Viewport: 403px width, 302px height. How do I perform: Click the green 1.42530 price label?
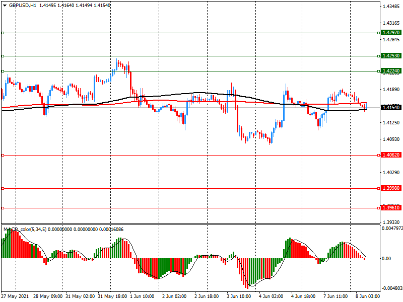[391, 56]
